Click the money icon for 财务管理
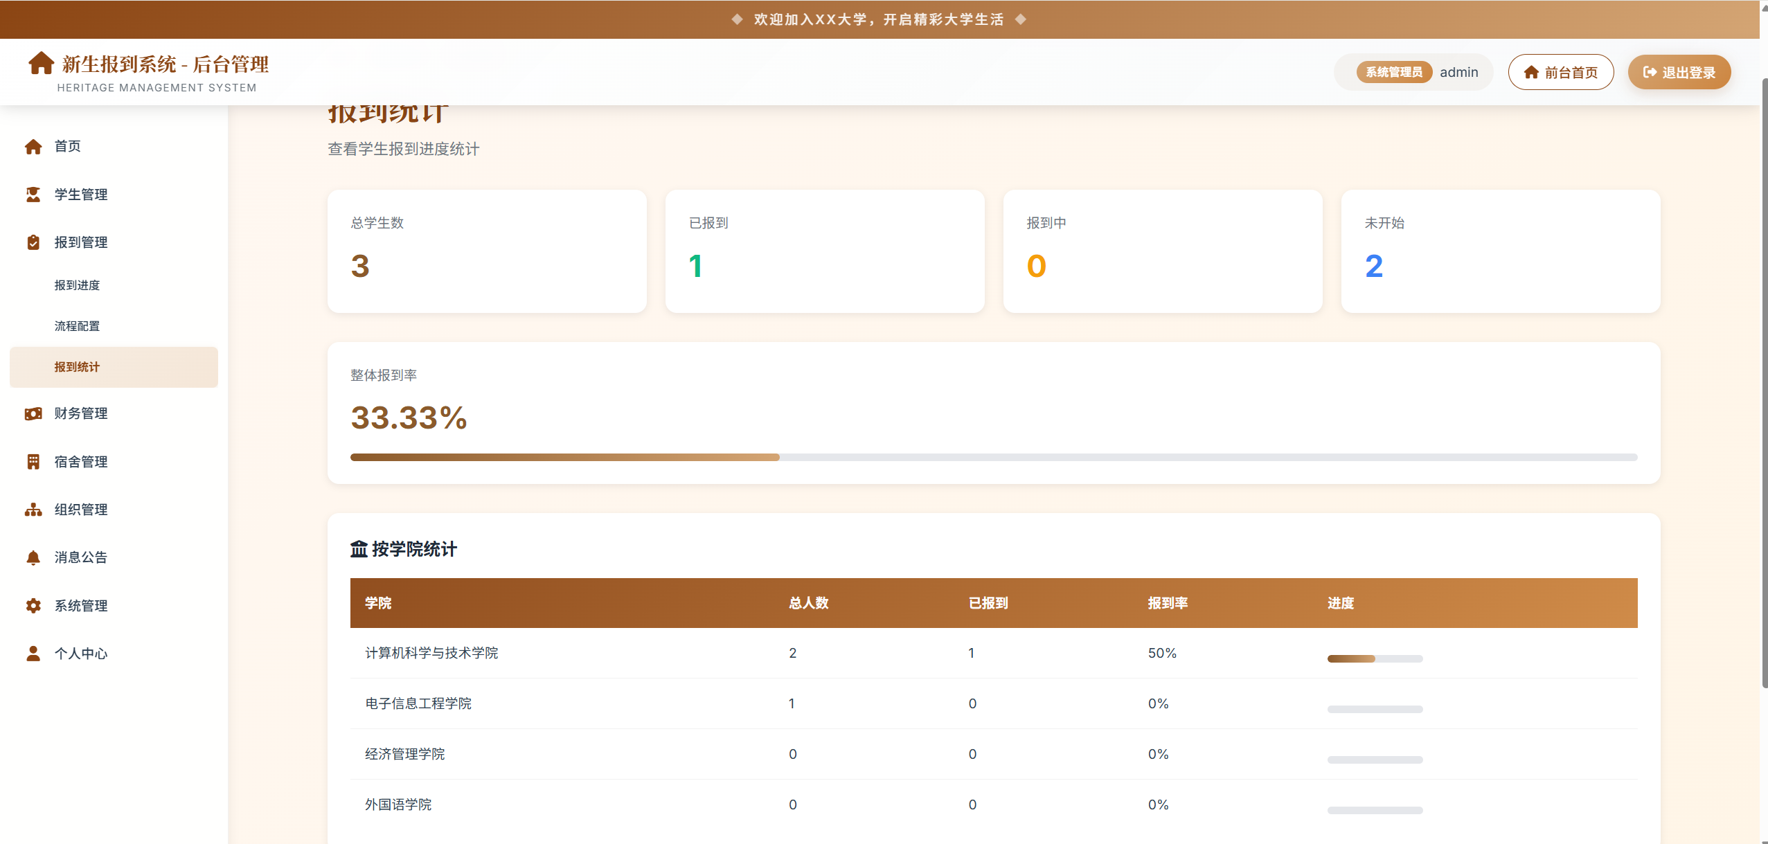This screenshot has height=844, width=1768. pos(33,413)
